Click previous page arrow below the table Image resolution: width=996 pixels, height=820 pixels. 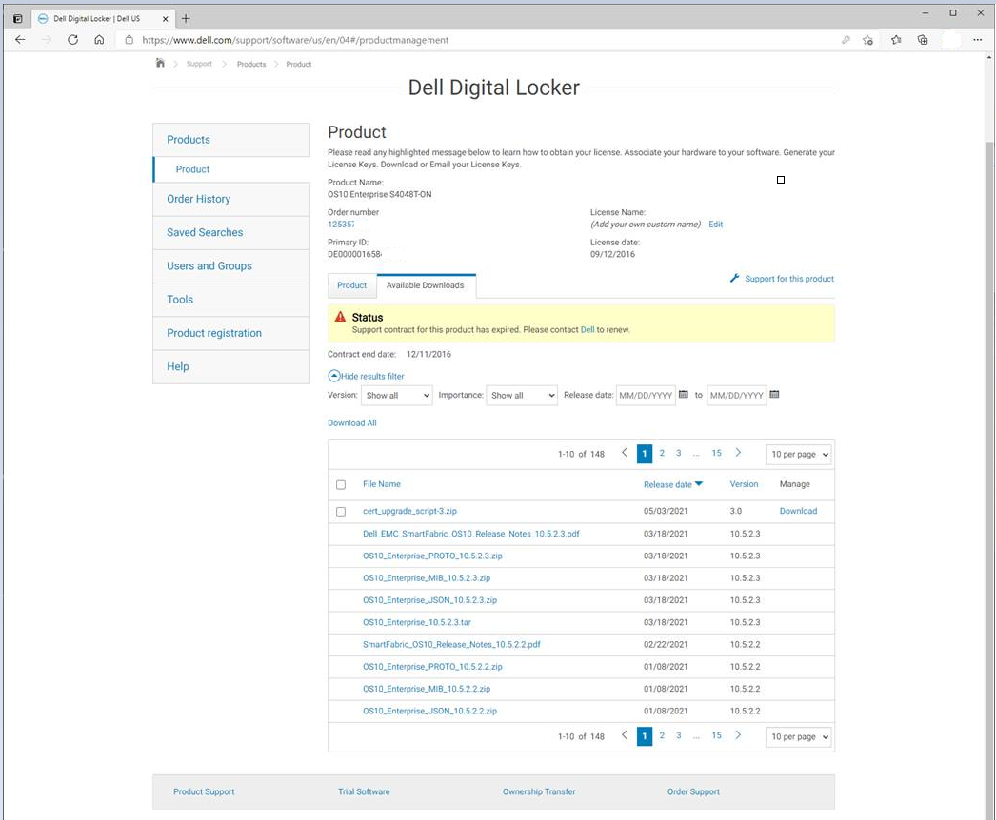click(625, 735)
